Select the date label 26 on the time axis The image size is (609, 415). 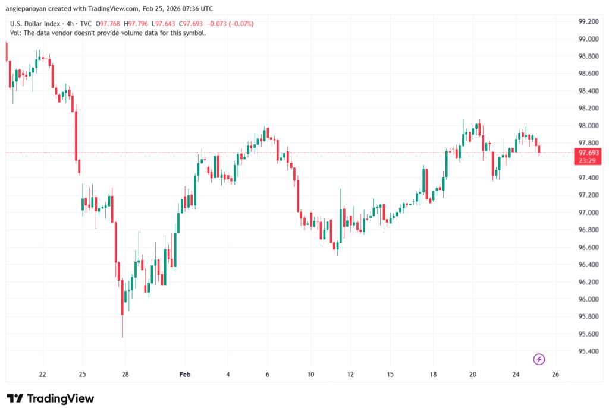(557, 375)
